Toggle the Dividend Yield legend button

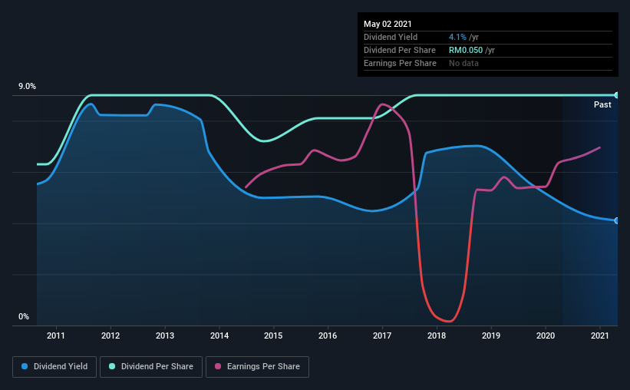pos(54,367)
